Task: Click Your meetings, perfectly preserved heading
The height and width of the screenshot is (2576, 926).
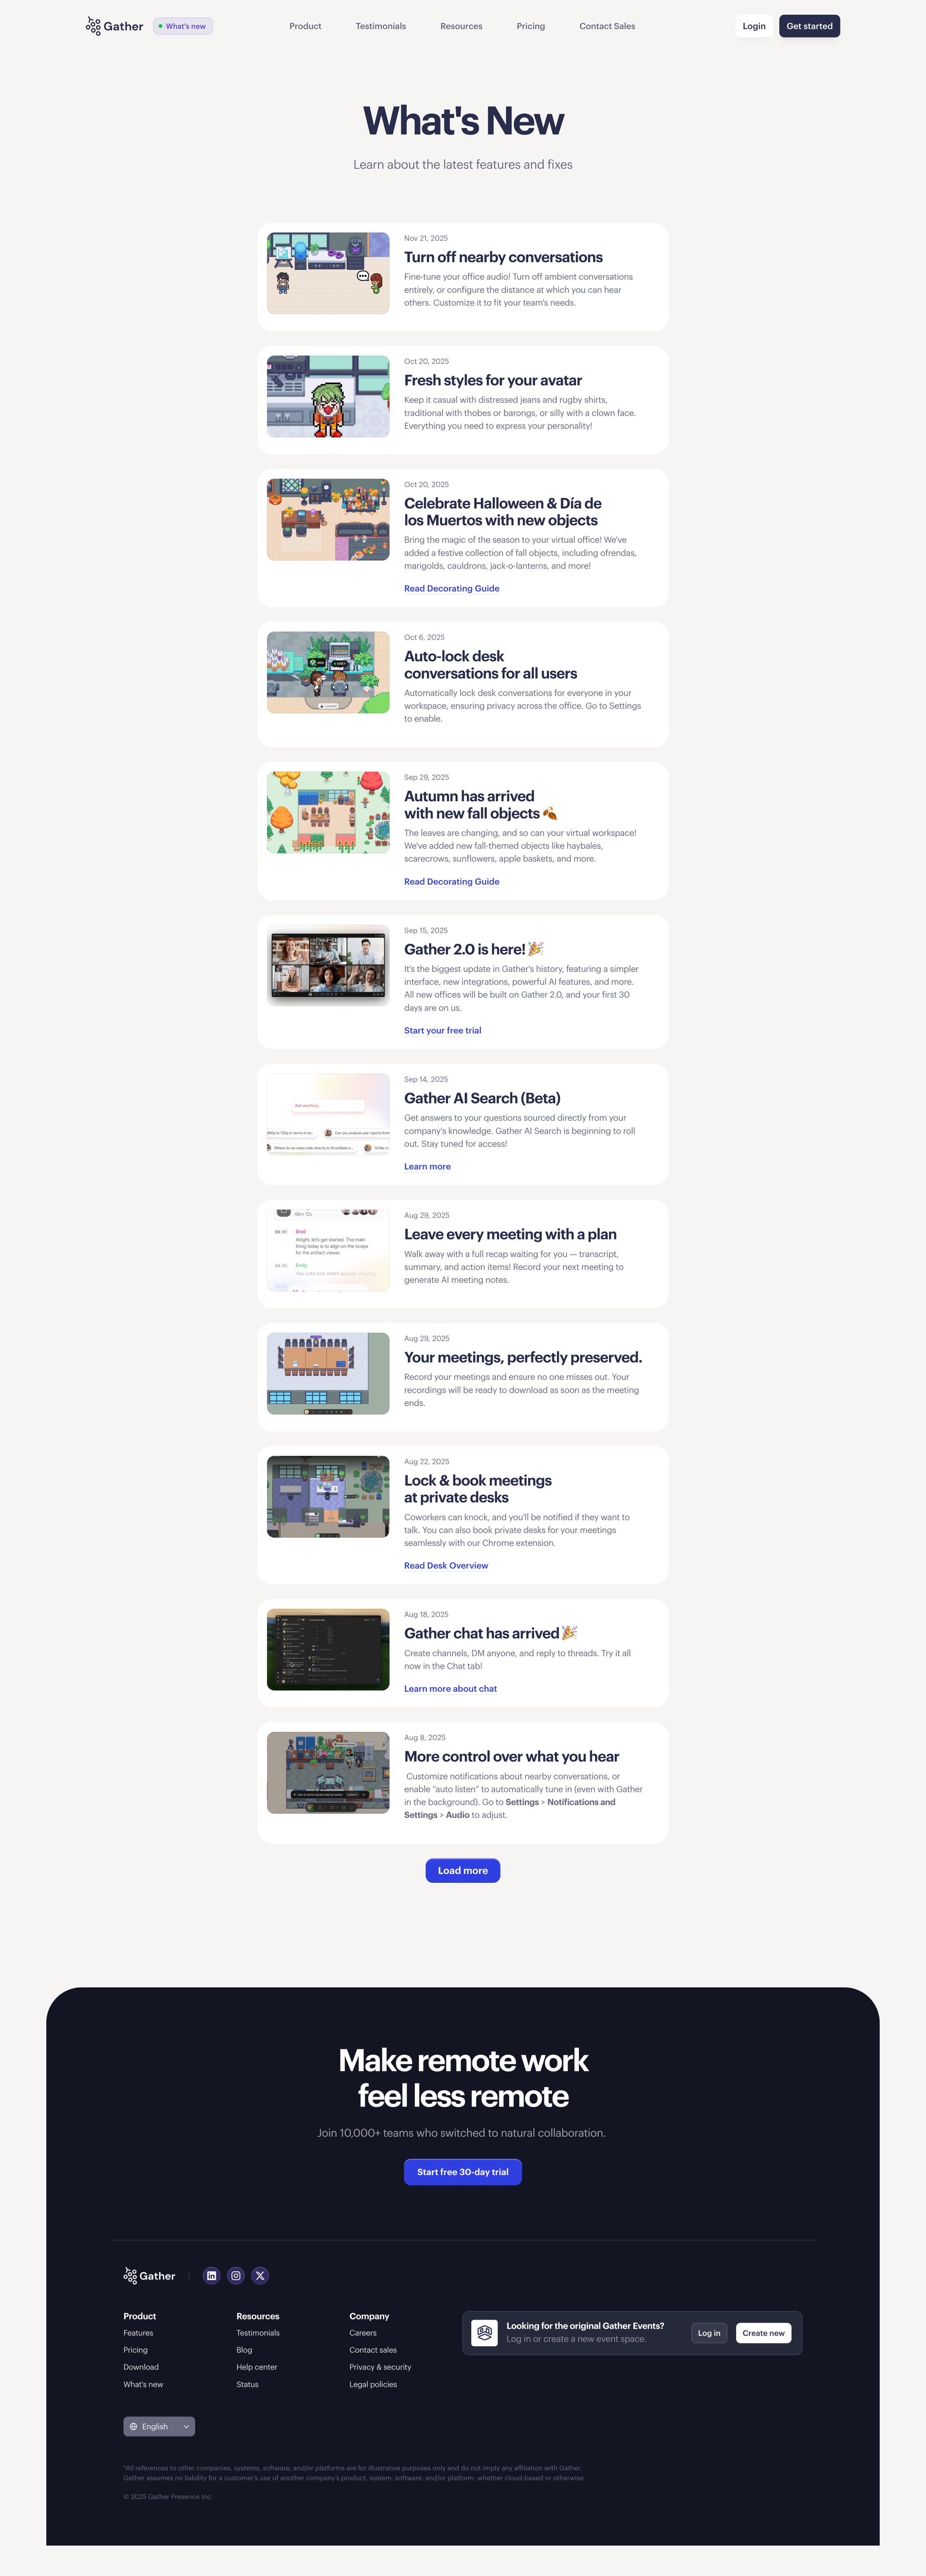Action: pos(523,1357)
